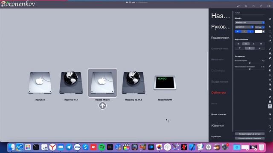The width and height of the screenshot is (273, 153).
Task: Open Terminal in the Dock
Action: coord(36,147)
